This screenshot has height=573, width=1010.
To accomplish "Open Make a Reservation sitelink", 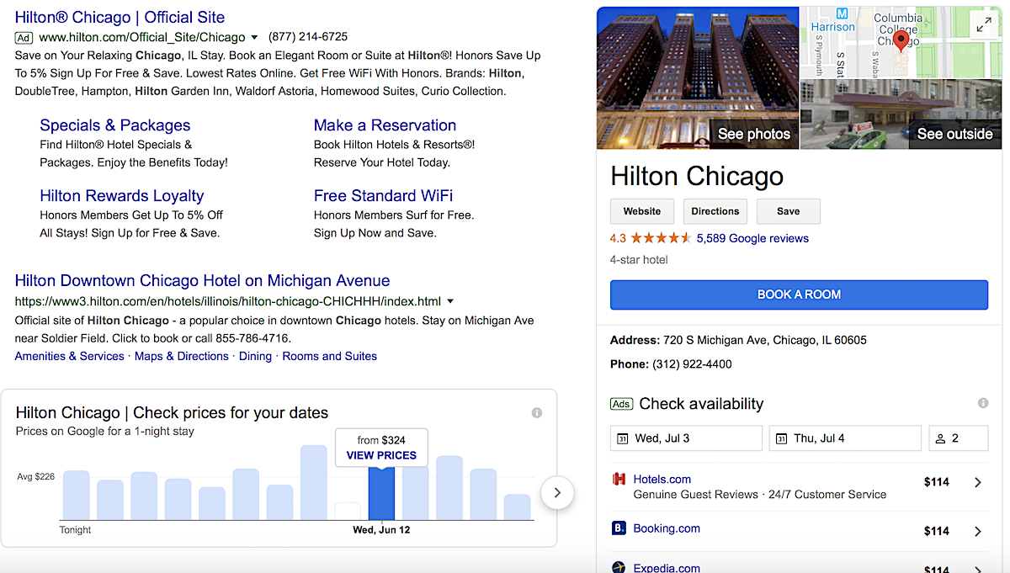I will tap(385, 125).
